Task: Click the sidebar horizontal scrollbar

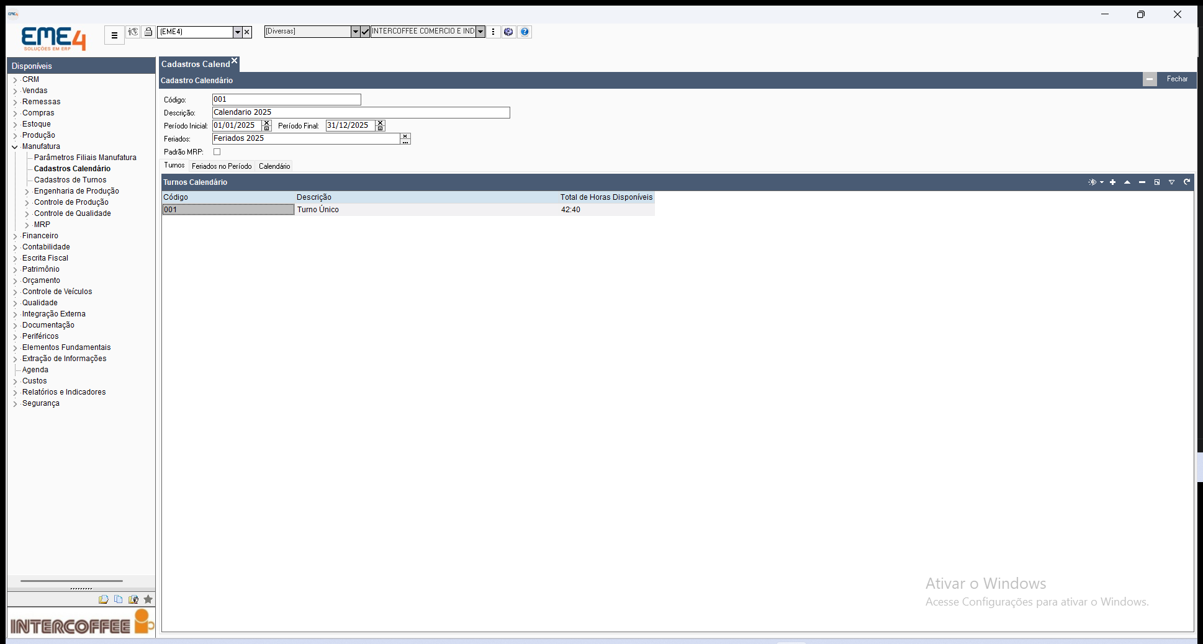Action: (71, 581)
